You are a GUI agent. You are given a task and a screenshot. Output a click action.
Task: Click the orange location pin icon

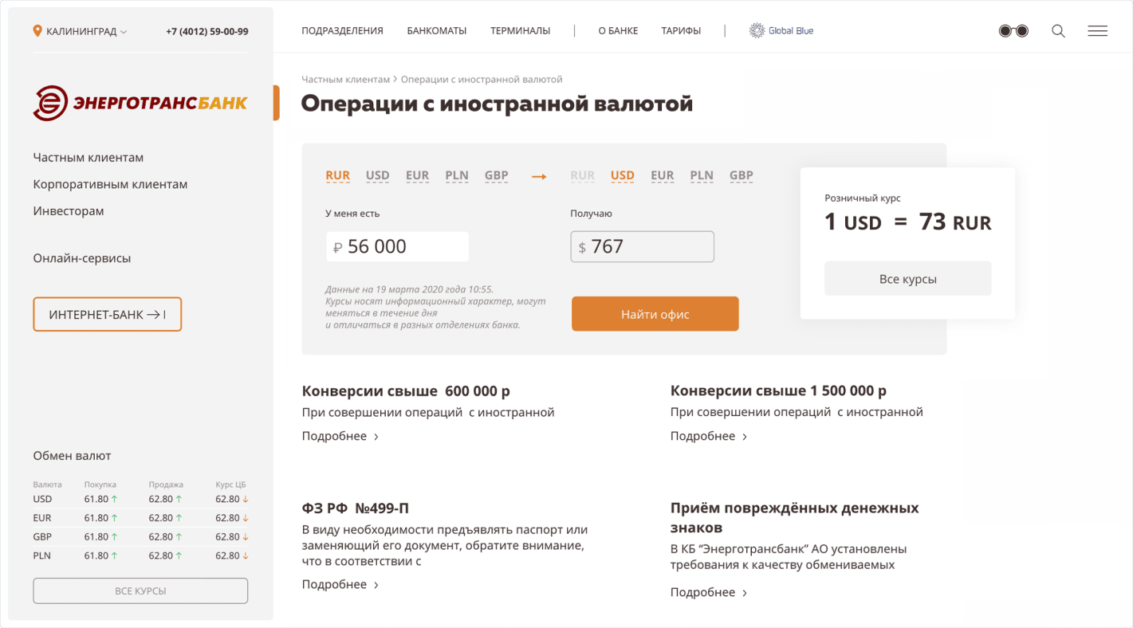(37, 31)
